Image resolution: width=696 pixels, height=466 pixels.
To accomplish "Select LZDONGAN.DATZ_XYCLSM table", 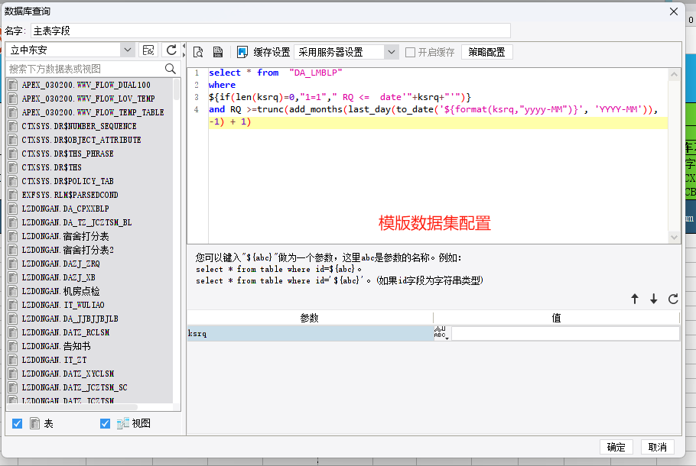I will pyautogui.click(x=68, y=374).
